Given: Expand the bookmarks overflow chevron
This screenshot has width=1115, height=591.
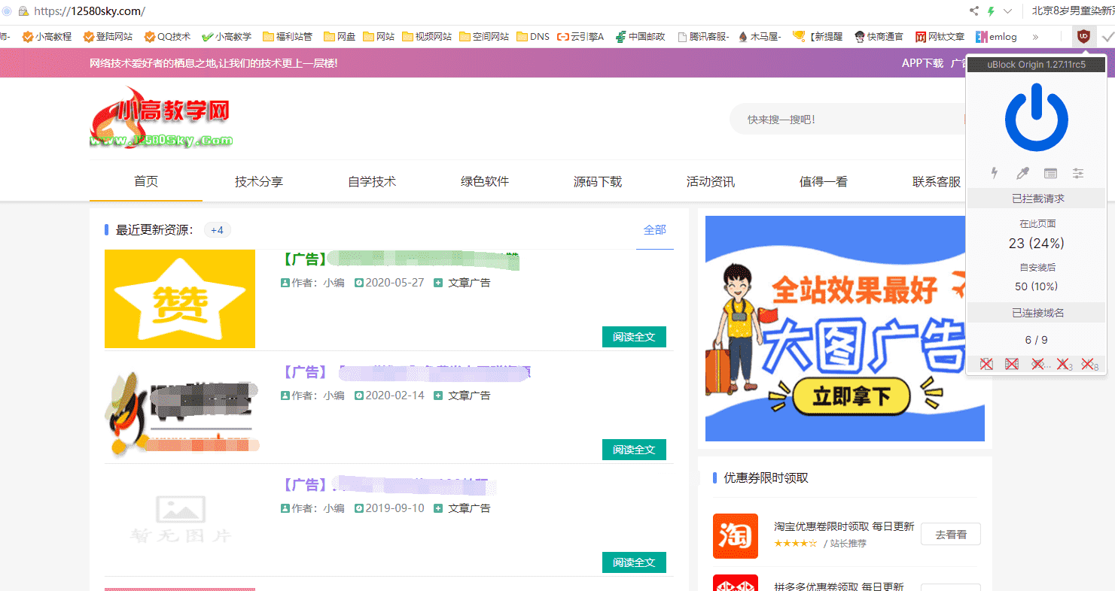Looking at the screenshot, I should [x=1035, y=36].
